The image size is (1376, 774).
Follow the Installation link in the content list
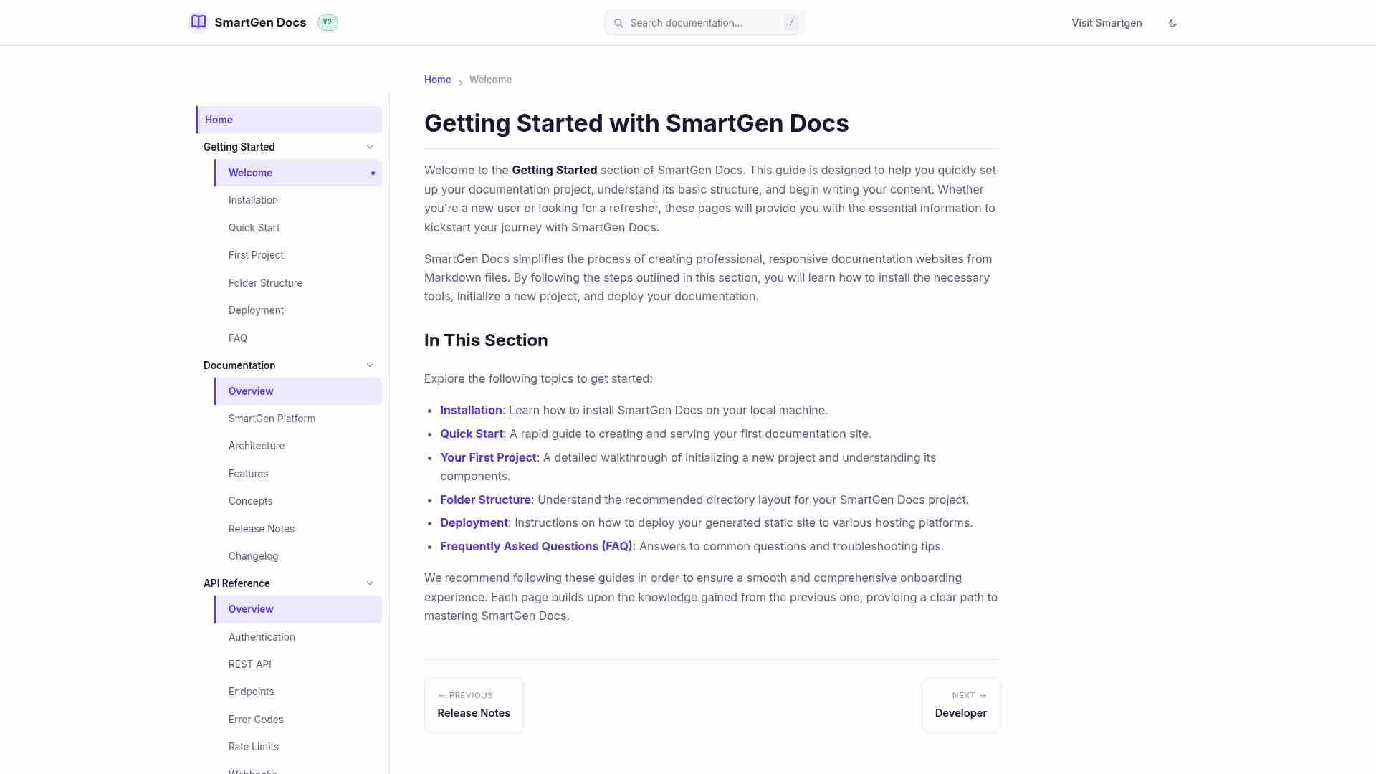[471, 410]
